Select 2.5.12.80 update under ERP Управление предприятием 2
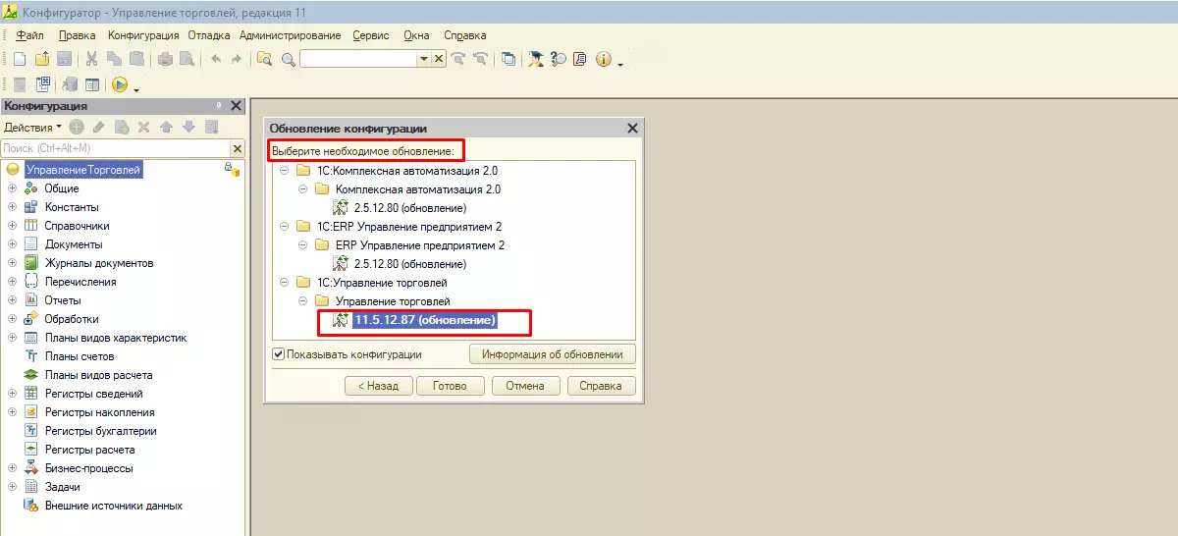The width and height of the screenshot is (1178, 536). (x=410, y=264)
